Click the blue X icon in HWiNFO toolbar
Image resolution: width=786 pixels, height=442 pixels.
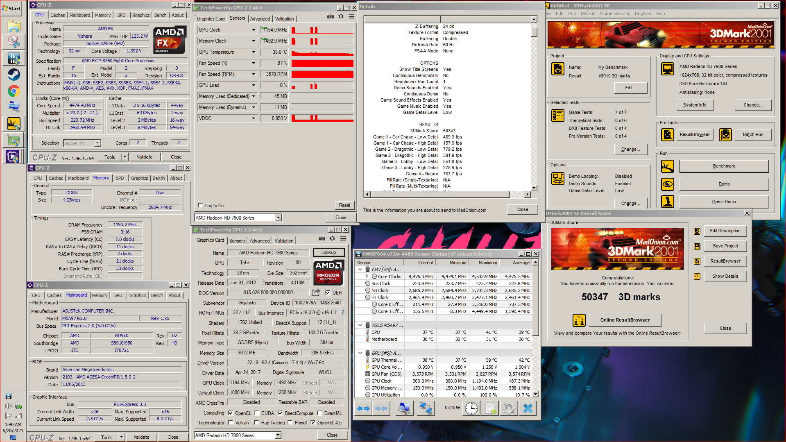tap(528, 408)
